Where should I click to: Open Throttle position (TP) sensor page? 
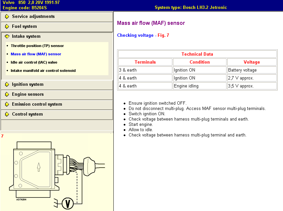[37, 46]
